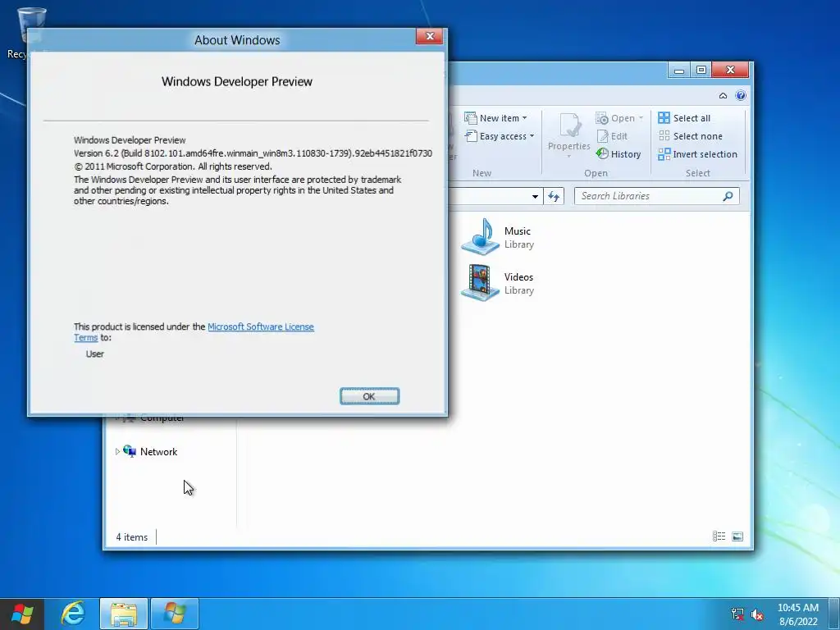Click the 4 items status text
This screenshot has width=840, height=630.
[132, 536]
